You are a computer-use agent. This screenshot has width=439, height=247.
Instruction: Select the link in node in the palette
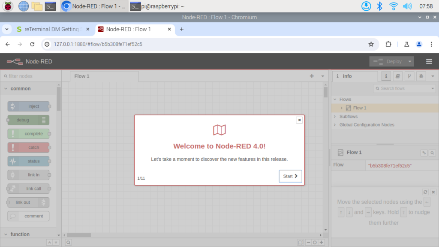click(29, 175)
